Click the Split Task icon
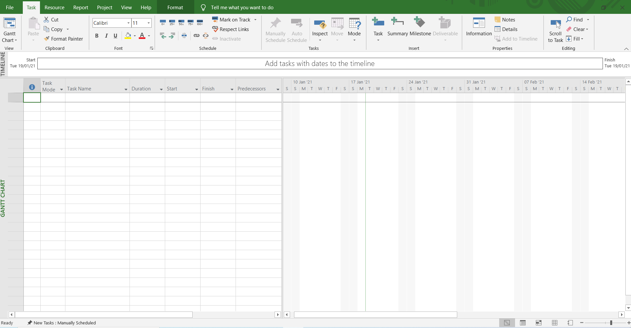Viewport: 631px width, 328px height. (184, 36)
